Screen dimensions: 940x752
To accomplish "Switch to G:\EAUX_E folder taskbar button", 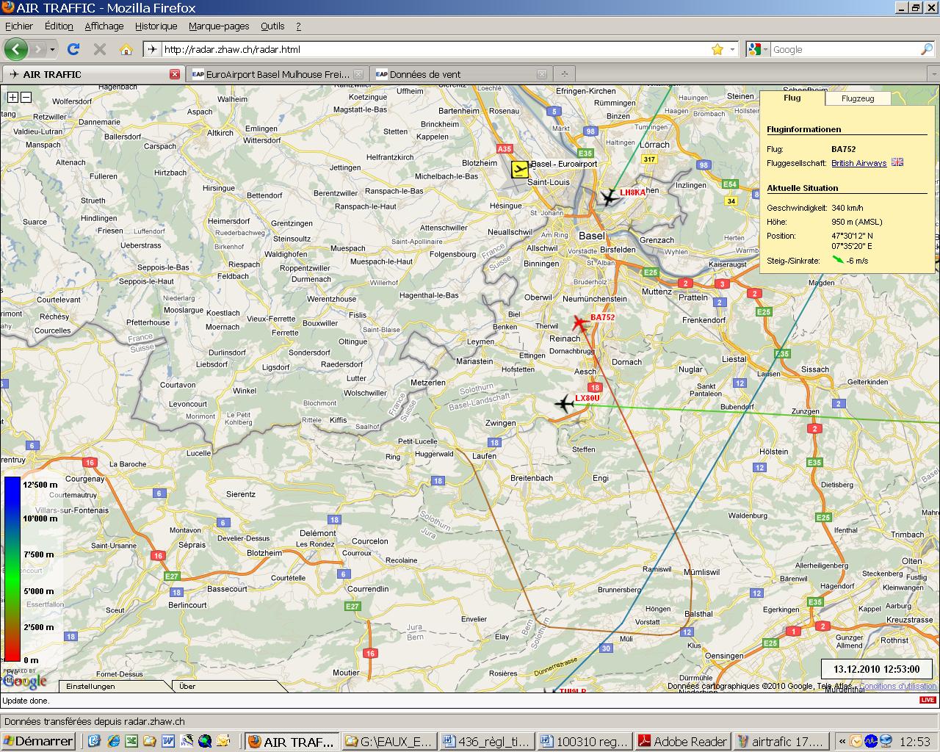I will pos(390,741).
